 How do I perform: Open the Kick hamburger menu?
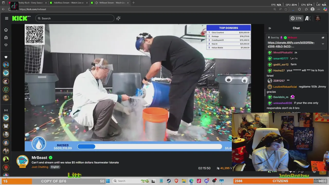7,18
